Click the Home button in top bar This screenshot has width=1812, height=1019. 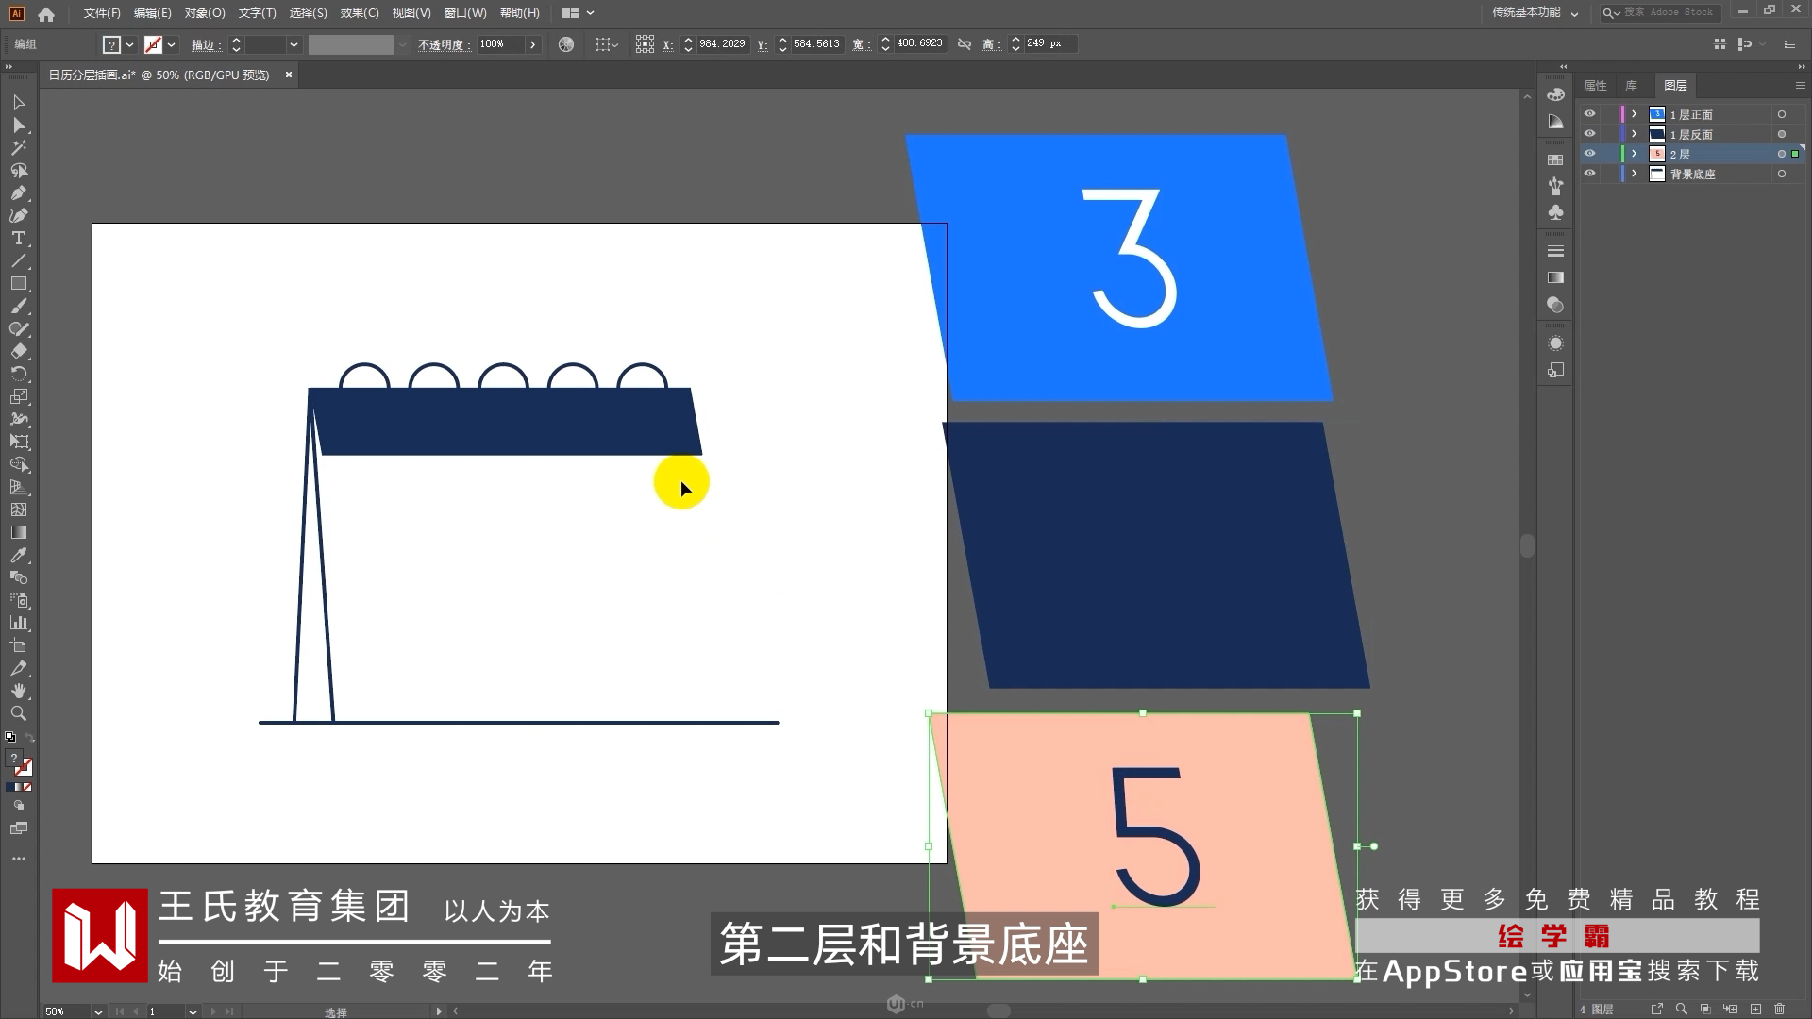46,13
